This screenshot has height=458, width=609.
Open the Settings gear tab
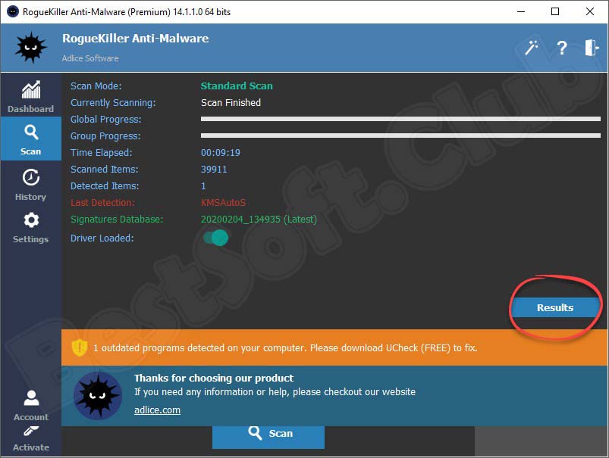tap(30, 227)
